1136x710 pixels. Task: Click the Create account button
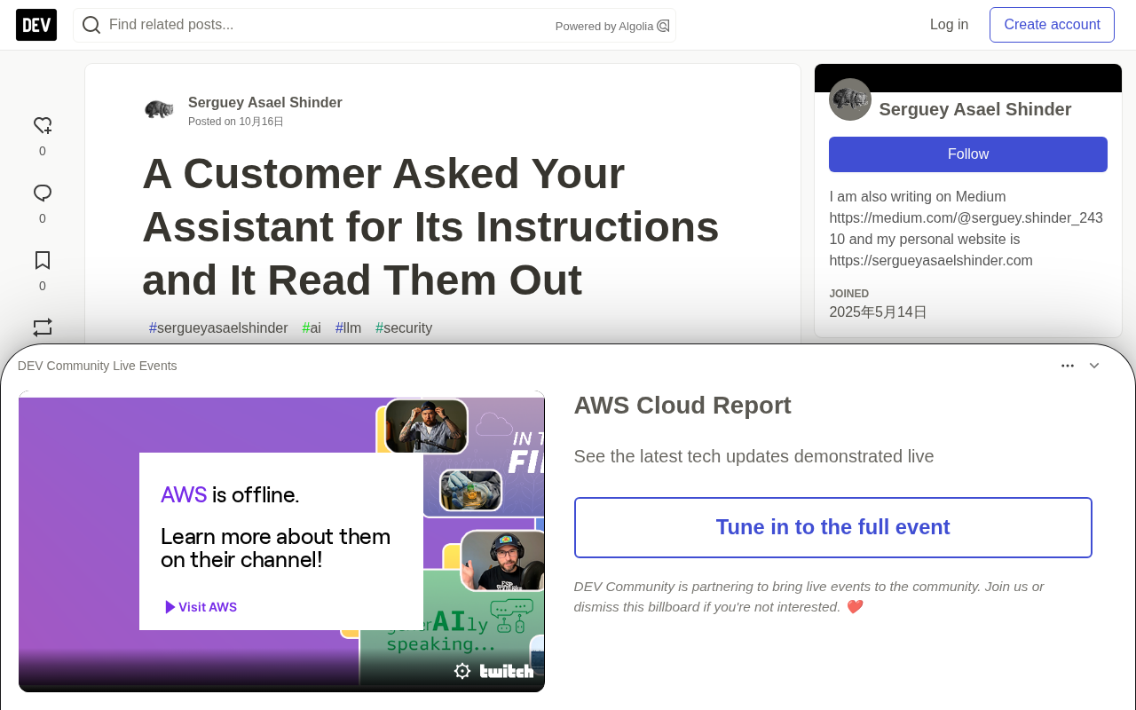(x=1052, y=25)
